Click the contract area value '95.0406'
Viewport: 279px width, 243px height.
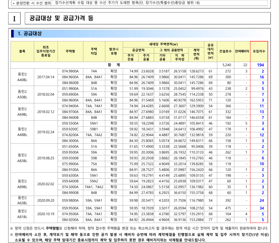tap(197, 147)
